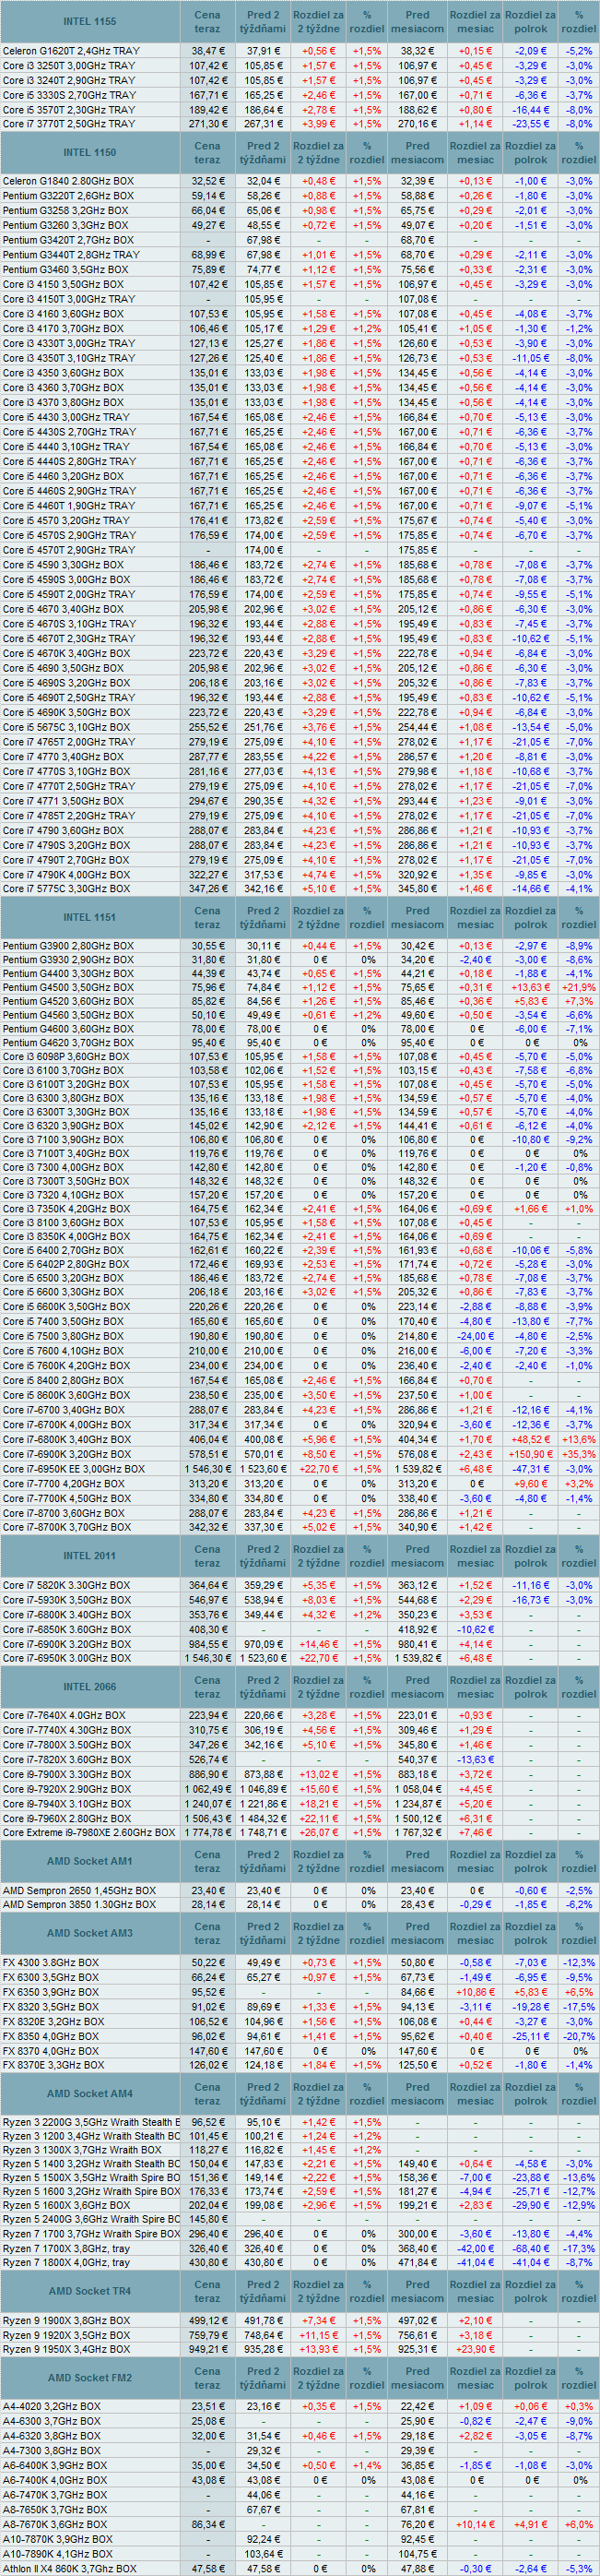The width and height of the screenshot is (600, 2576).
Task: Select the AMD Sempron 3850 1.30GHz BOX label
Action: 80,1905
